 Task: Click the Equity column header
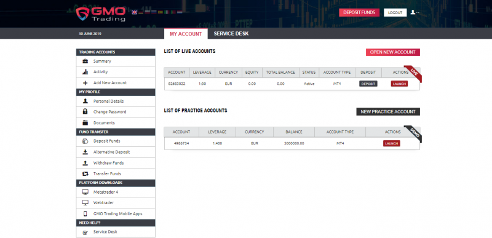pos(252,72)
